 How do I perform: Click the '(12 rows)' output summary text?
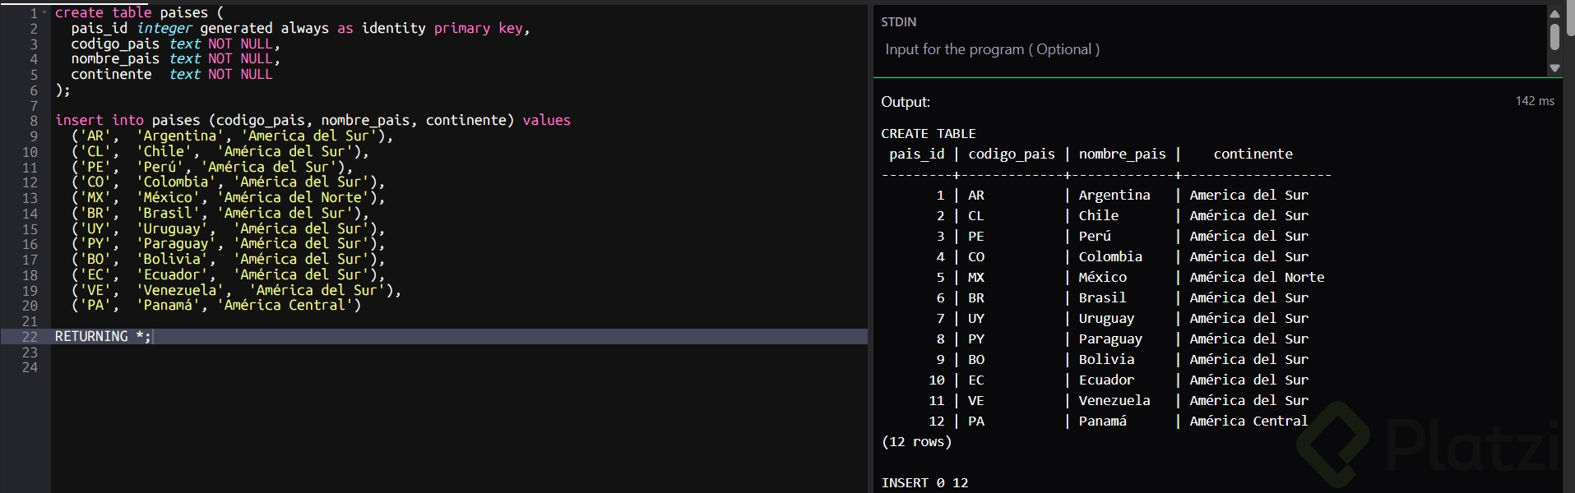[x=916, y=442]
